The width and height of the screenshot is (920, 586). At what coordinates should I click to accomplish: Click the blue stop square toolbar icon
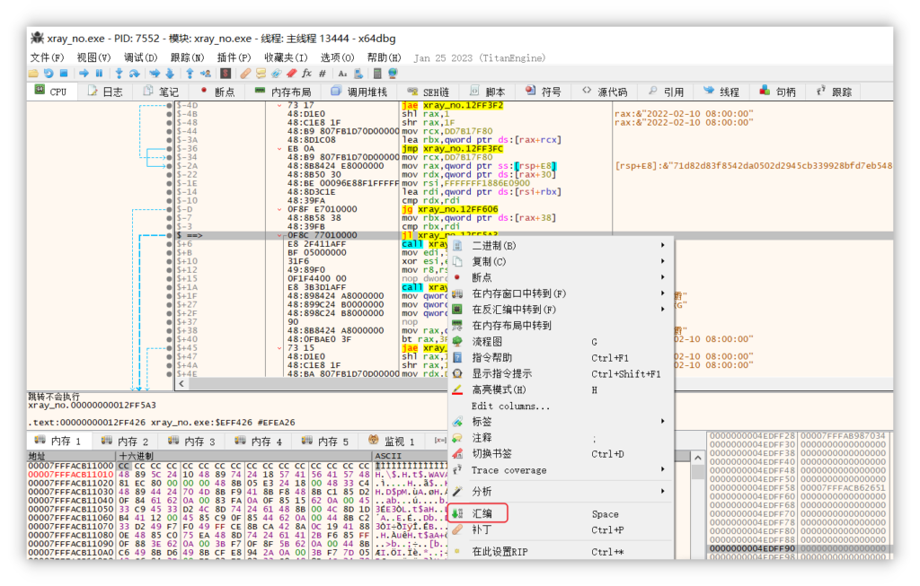click(x=64, y=74)
